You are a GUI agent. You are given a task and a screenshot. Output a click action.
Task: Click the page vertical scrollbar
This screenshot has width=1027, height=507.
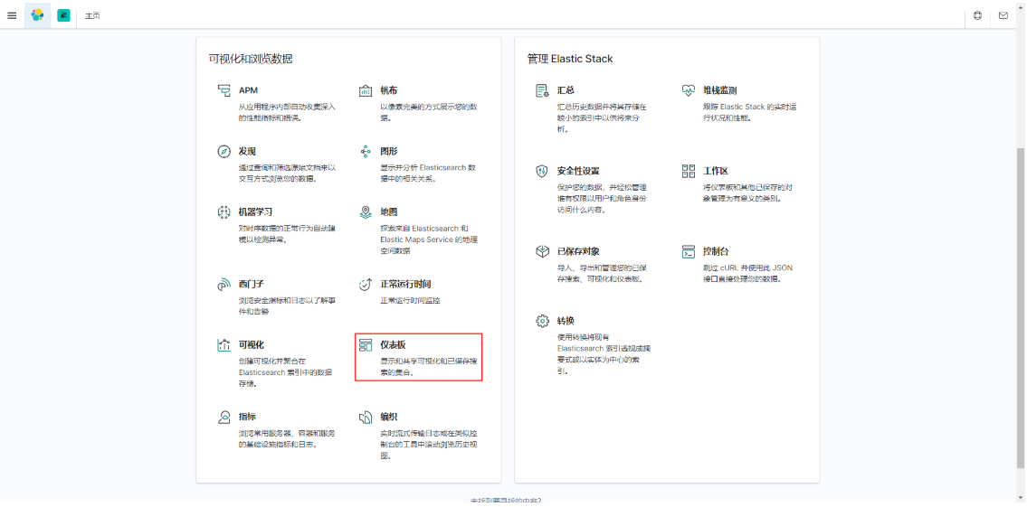pos(1021,307)
